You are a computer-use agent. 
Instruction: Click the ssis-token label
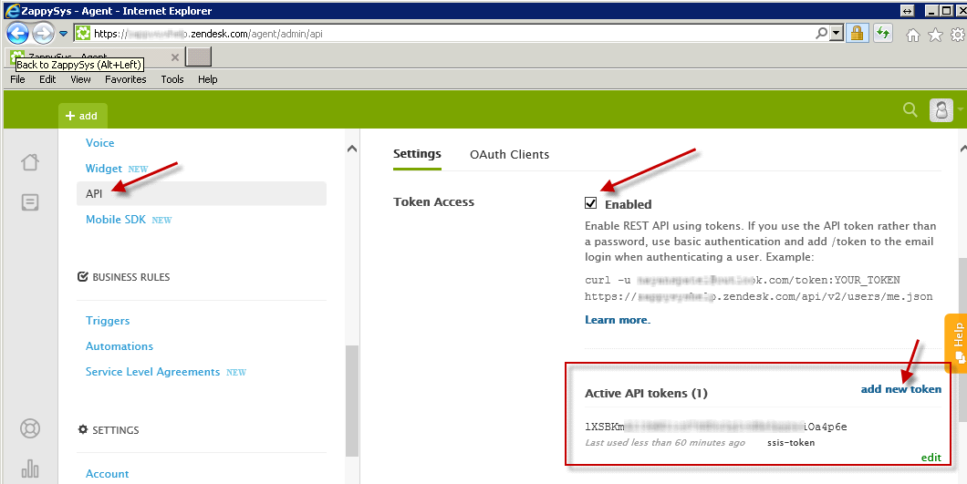pos(791,443)
